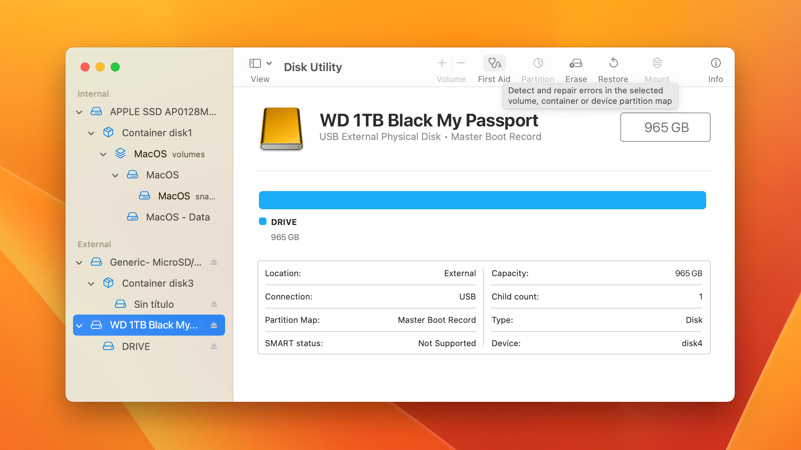The width and height of the screenshot is (801, 450).
Task: Click the disk4 device value
Action: pyautogui.click(x=692, y=343)
